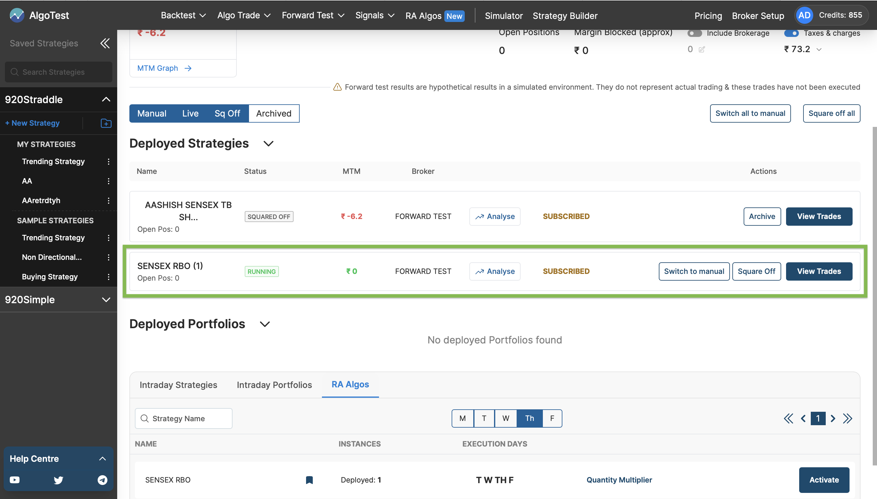Click Switch all to manual button
This screenshot has width=877, height=499.
point(750,113)
